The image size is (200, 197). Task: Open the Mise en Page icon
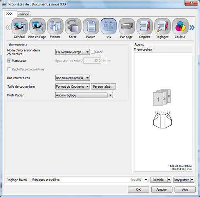point(37,26)
